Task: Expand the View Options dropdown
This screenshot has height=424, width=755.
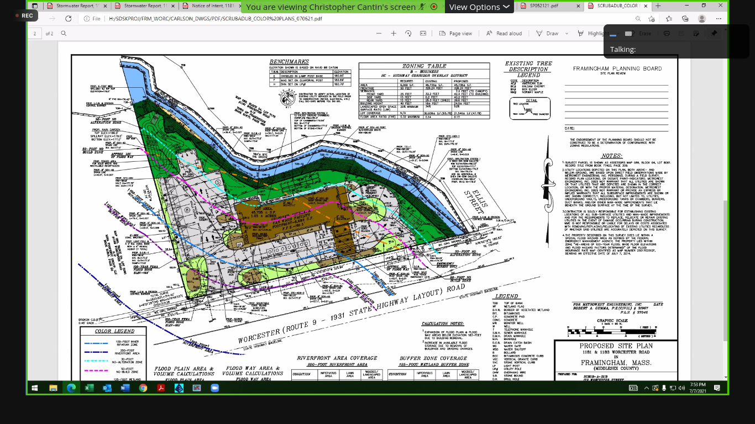Action: 479,7
